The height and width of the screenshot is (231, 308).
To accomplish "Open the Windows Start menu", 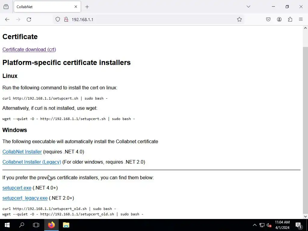I will pyautogui.click(x=7, y=225).
